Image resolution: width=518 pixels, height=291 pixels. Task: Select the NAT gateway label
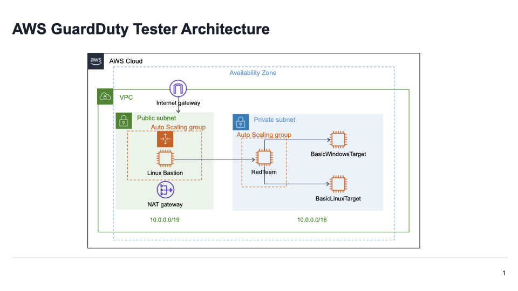coord(165,205)
